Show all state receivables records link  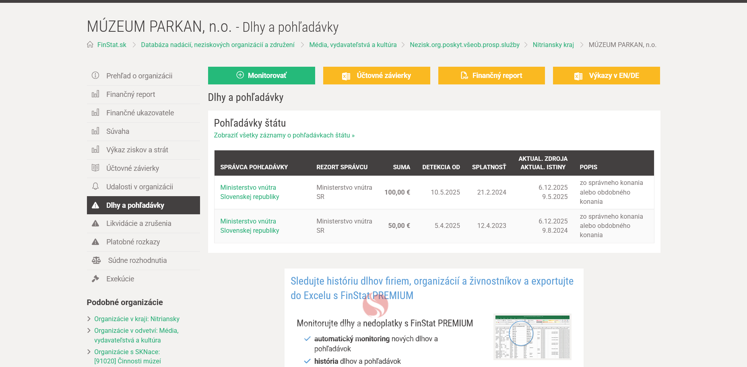284,135
